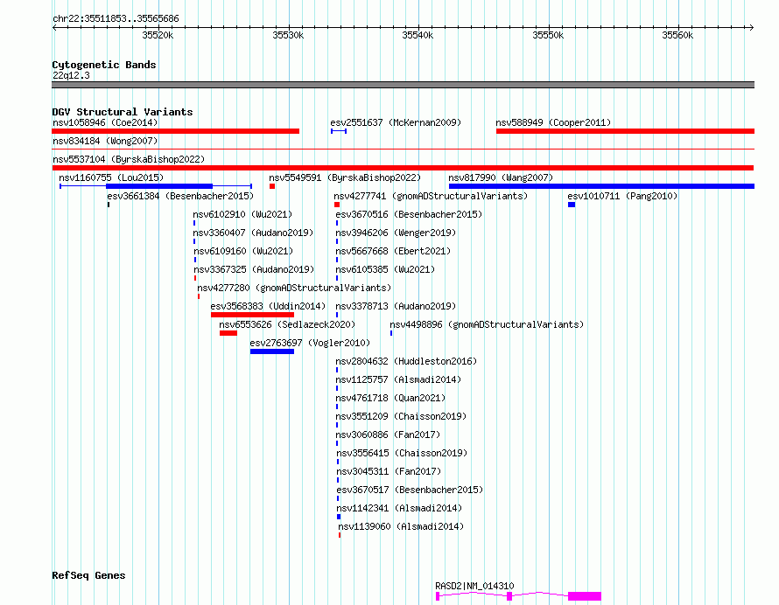779x605 pixels.
Task: Select nsv1160755 (Lou2015) variant label
Action: (111, 177)
